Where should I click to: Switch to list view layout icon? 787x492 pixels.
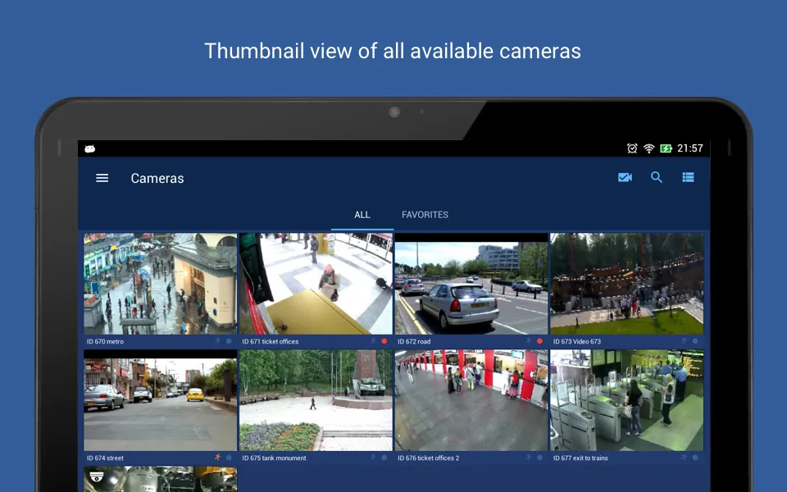688,177
